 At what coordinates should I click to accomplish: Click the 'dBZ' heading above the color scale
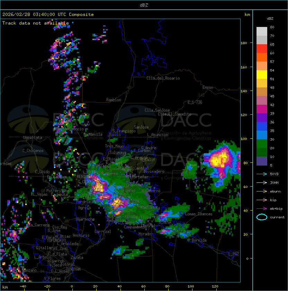(270, 19)
